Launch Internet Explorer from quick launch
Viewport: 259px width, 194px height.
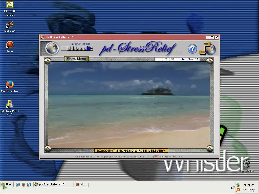18,185
